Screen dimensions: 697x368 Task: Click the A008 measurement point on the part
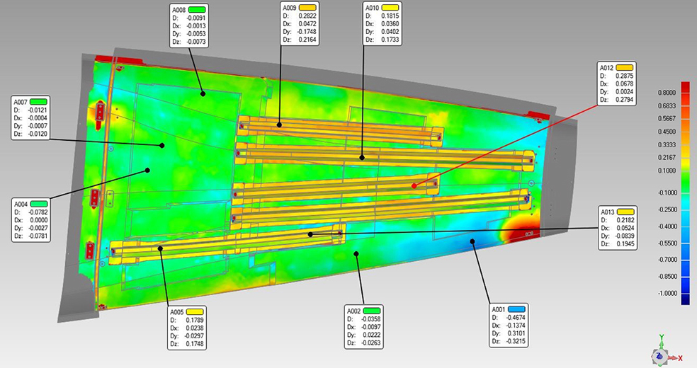(x=203, y=93)
